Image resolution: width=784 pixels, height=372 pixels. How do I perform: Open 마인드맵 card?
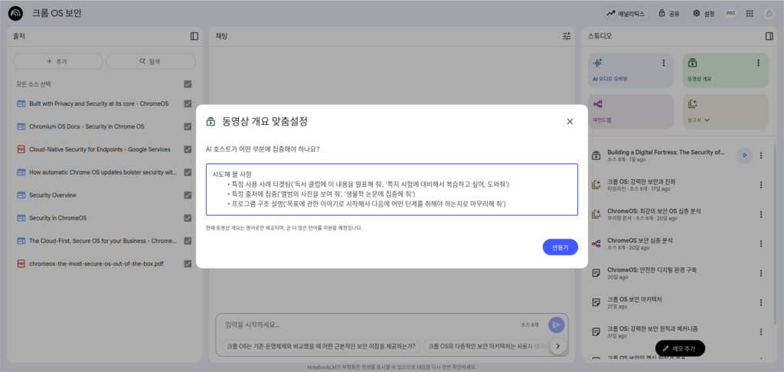(x=631, y=112)
